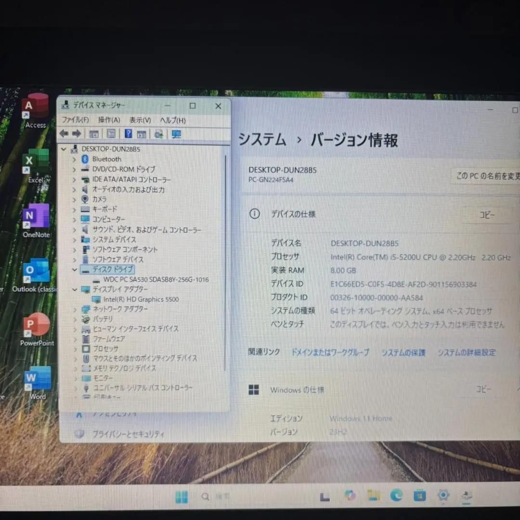520x520 pixels.
Task: Click the Forward arrow in Device Manager toolbar
Action: (x=77, y=134)
